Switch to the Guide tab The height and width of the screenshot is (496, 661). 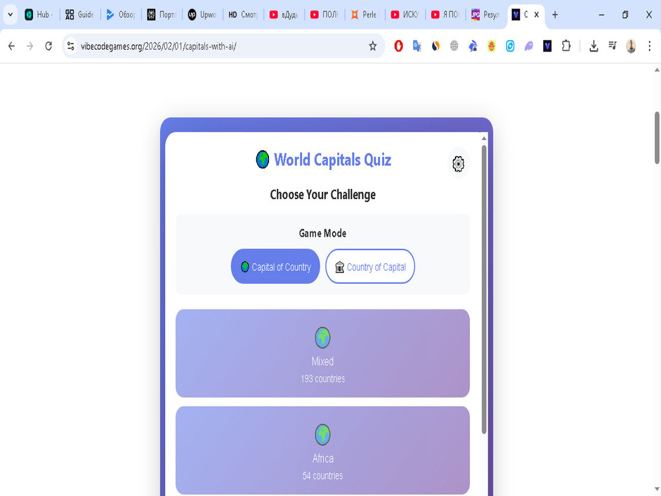click(80, 15)
